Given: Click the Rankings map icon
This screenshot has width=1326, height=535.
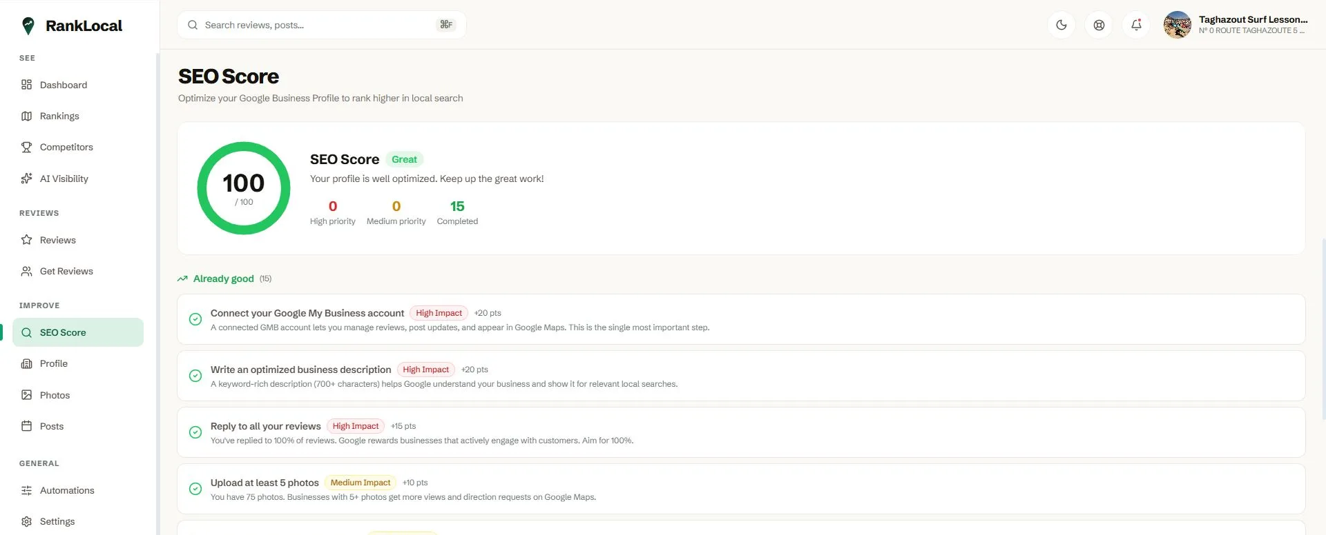Looking at the screenshot, I should (x=26, y=116).
